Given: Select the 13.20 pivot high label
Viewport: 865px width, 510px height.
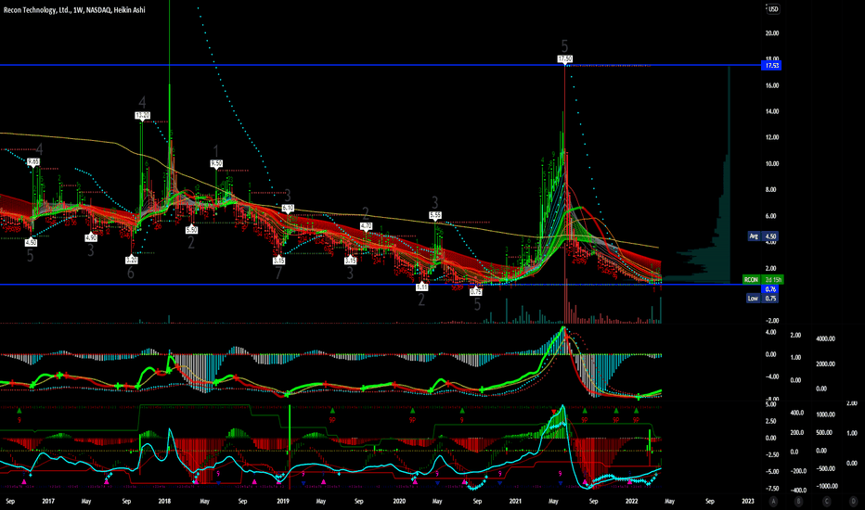Looking at the screenshot, I should (142, 115).
